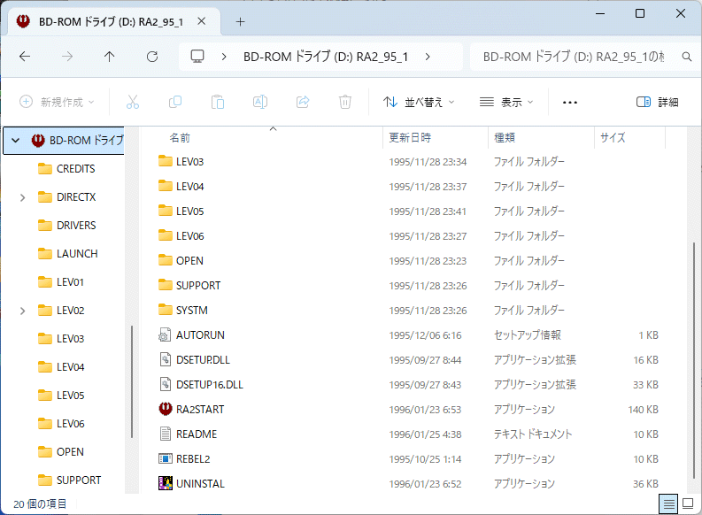Select LEV04 folder row in file list
The height and width of the screenshot is (515, 702).
tap(409, 186)
